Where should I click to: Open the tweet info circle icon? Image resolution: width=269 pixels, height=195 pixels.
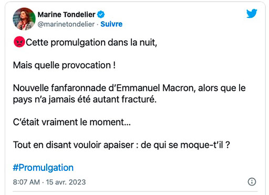point(252,181)
